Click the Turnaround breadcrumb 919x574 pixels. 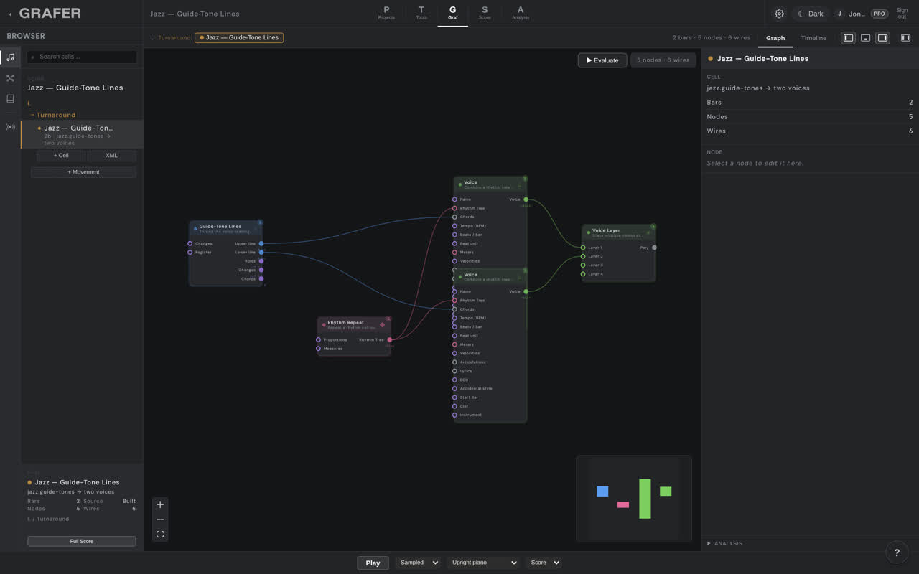point(174,38)
